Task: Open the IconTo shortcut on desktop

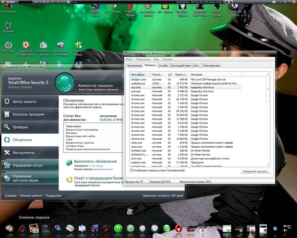Action: (78, 49)
